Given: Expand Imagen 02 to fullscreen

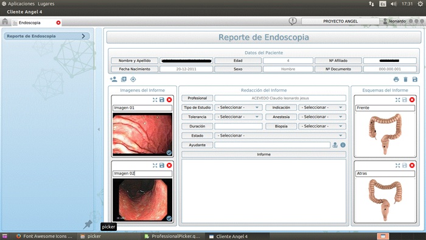Looking at the screenshot, I should [155, 165].
